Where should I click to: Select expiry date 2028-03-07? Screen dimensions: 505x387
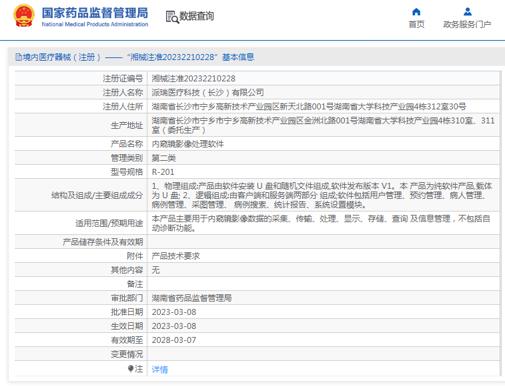[174, 340]
